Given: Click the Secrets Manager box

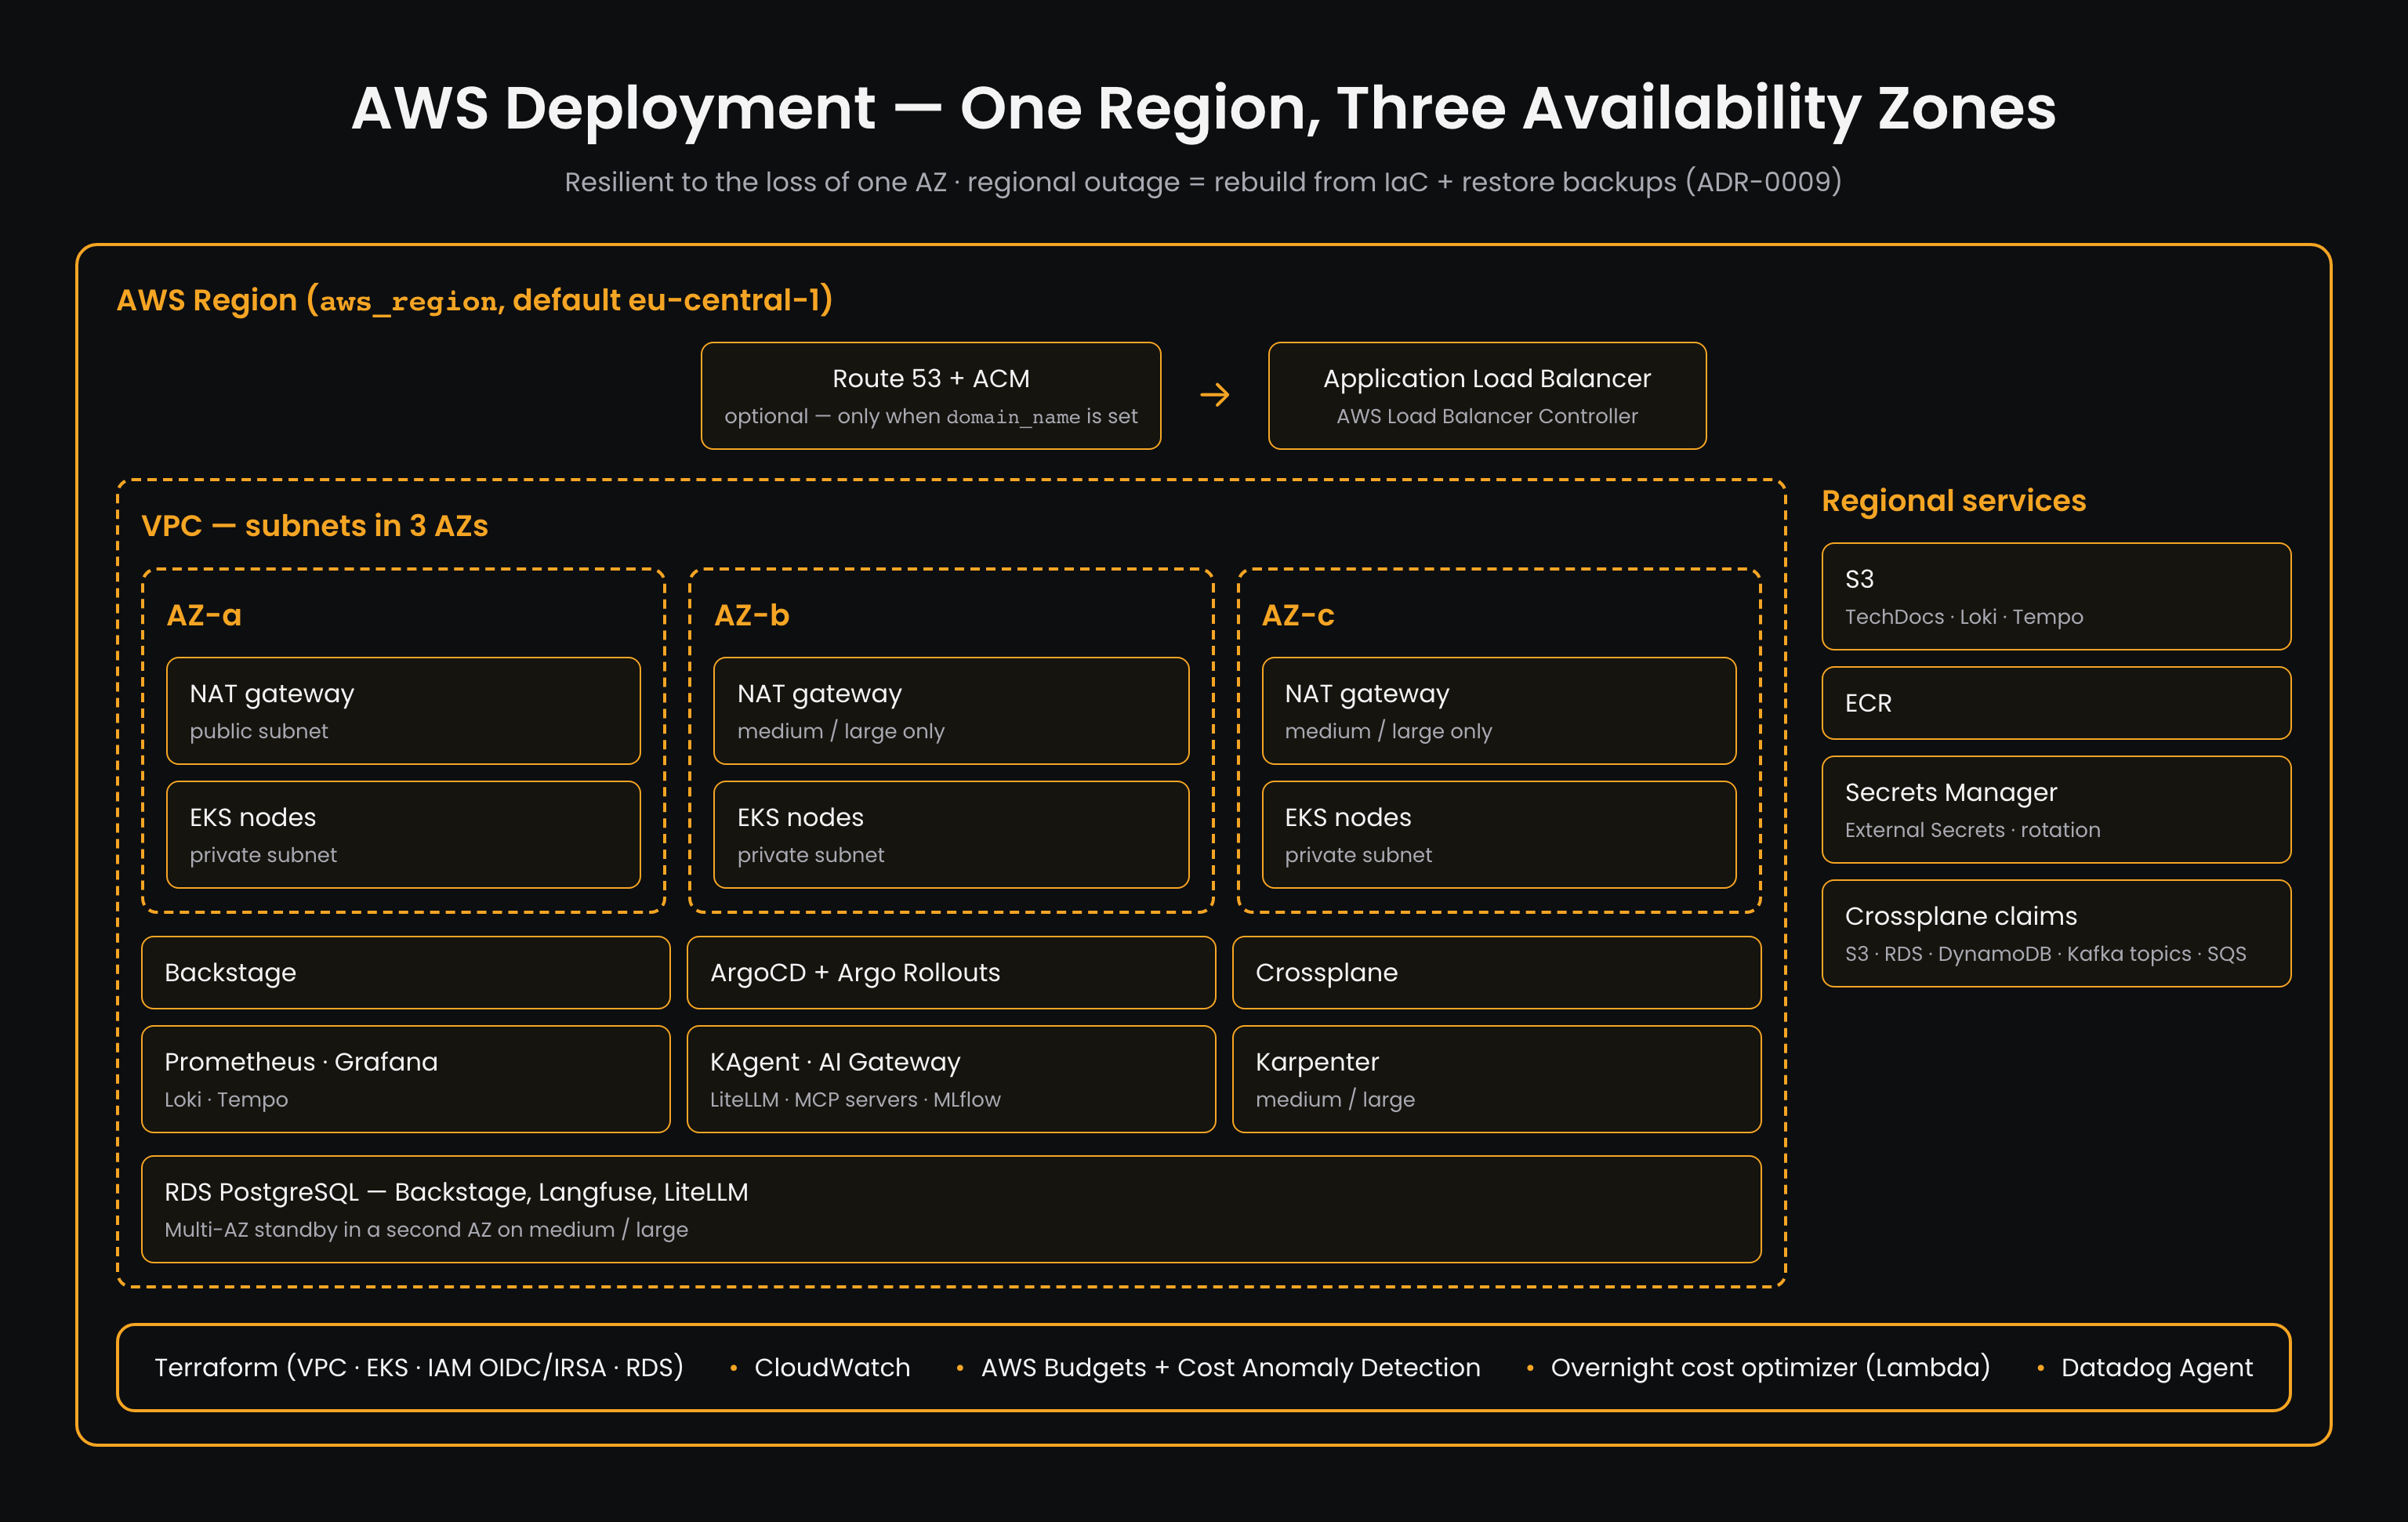Looking at the screenshot, I should 2056,810.
